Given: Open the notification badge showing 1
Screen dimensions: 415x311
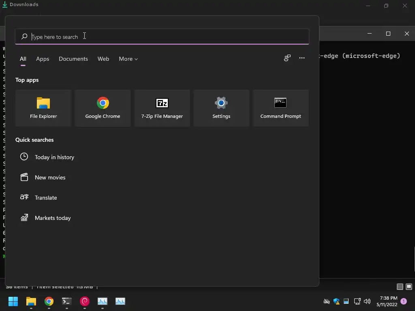Looking at the screenshot, I should (x=404, y=301).
